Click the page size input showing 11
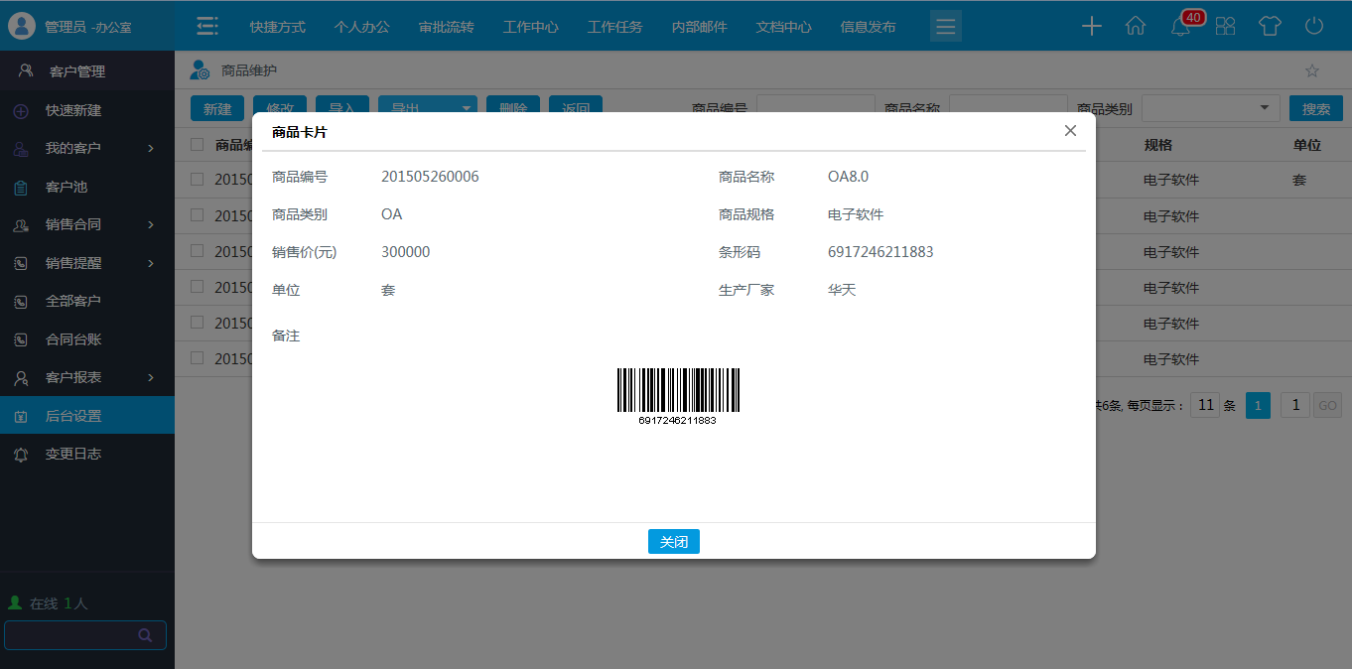Viewport: 1352px width, 669px height. [1205, 405]
